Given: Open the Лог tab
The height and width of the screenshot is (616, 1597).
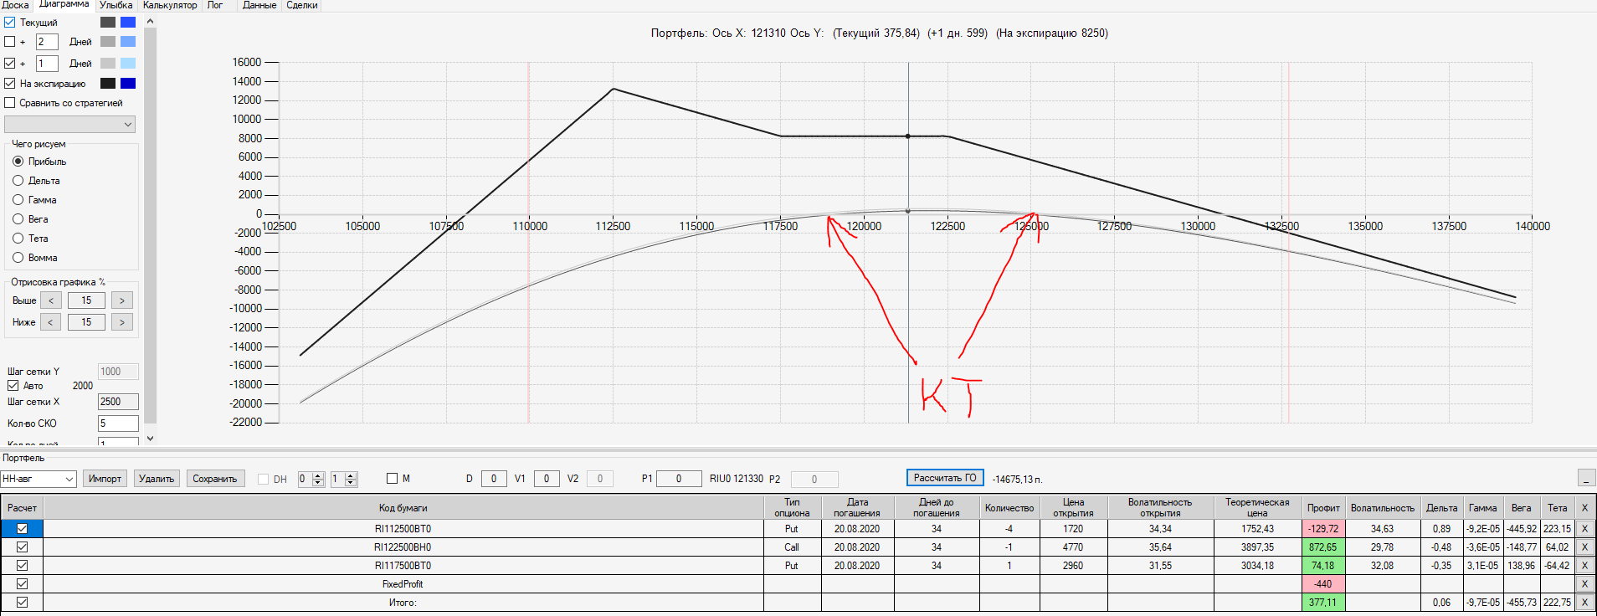Looking at the screenshot, I should click(x=215, y=5).
